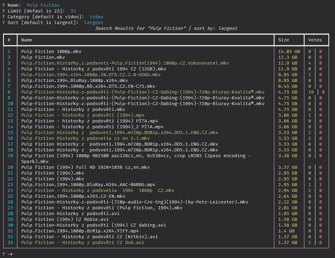Image resolution: width=335 pixels, height=258 pixels.
Task: Click the 'Limit [defaul is 25]:' prompt label
Action: [36, 11]
